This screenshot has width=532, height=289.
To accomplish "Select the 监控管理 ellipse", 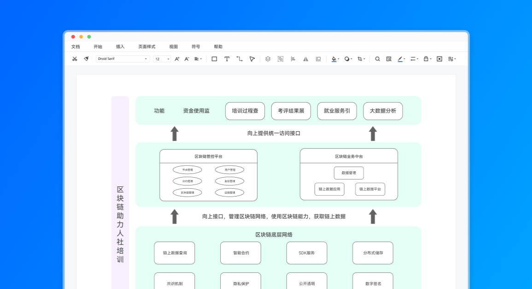I will pyautogui.click(x=230, y=181).
